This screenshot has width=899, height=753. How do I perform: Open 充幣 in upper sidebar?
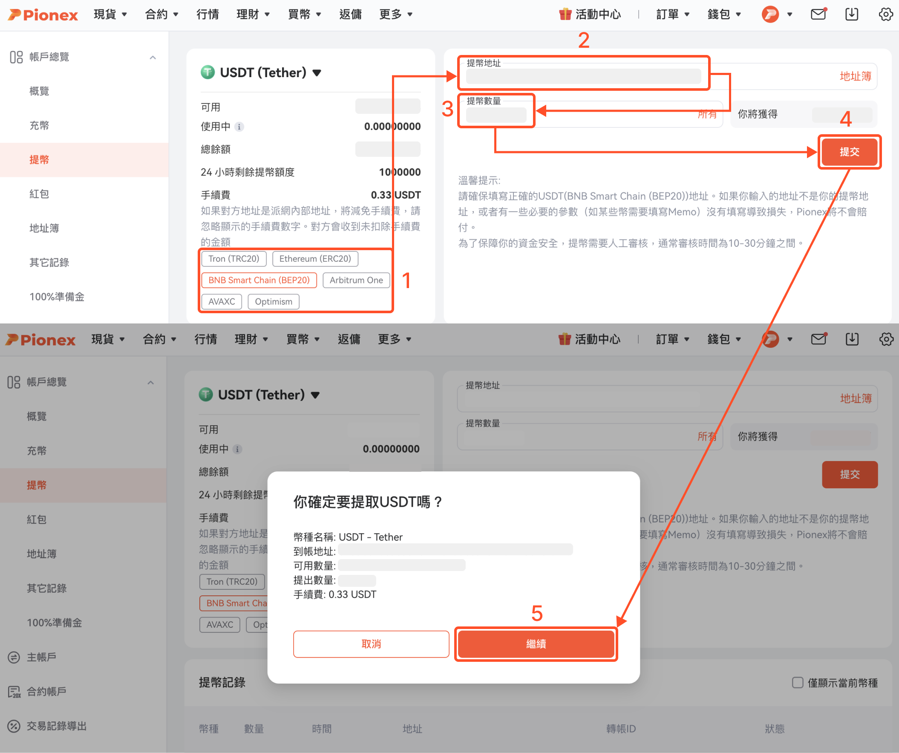point(39,125)
